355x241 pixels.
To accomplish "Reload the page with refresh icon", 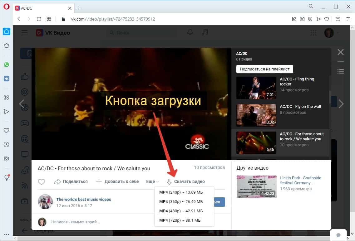I will click(39, 19).
